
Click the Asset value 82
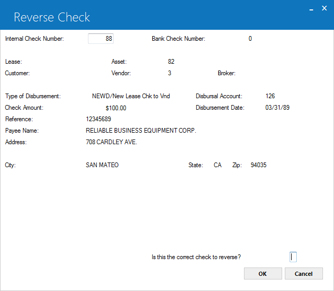tap(171, 62)
